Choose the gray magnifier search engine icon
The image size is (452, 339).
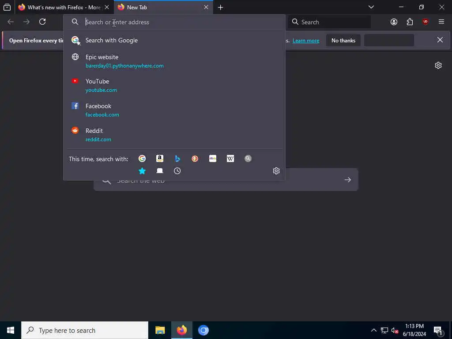[x=248, y=158]
